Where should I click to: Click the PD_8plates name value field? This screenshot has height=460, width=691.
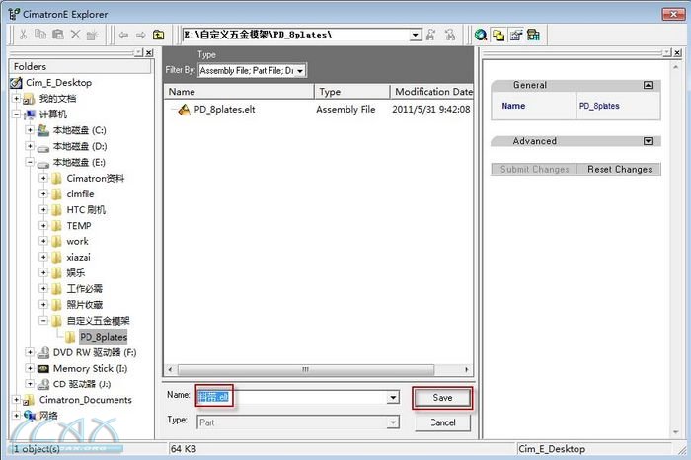(618, 106)
